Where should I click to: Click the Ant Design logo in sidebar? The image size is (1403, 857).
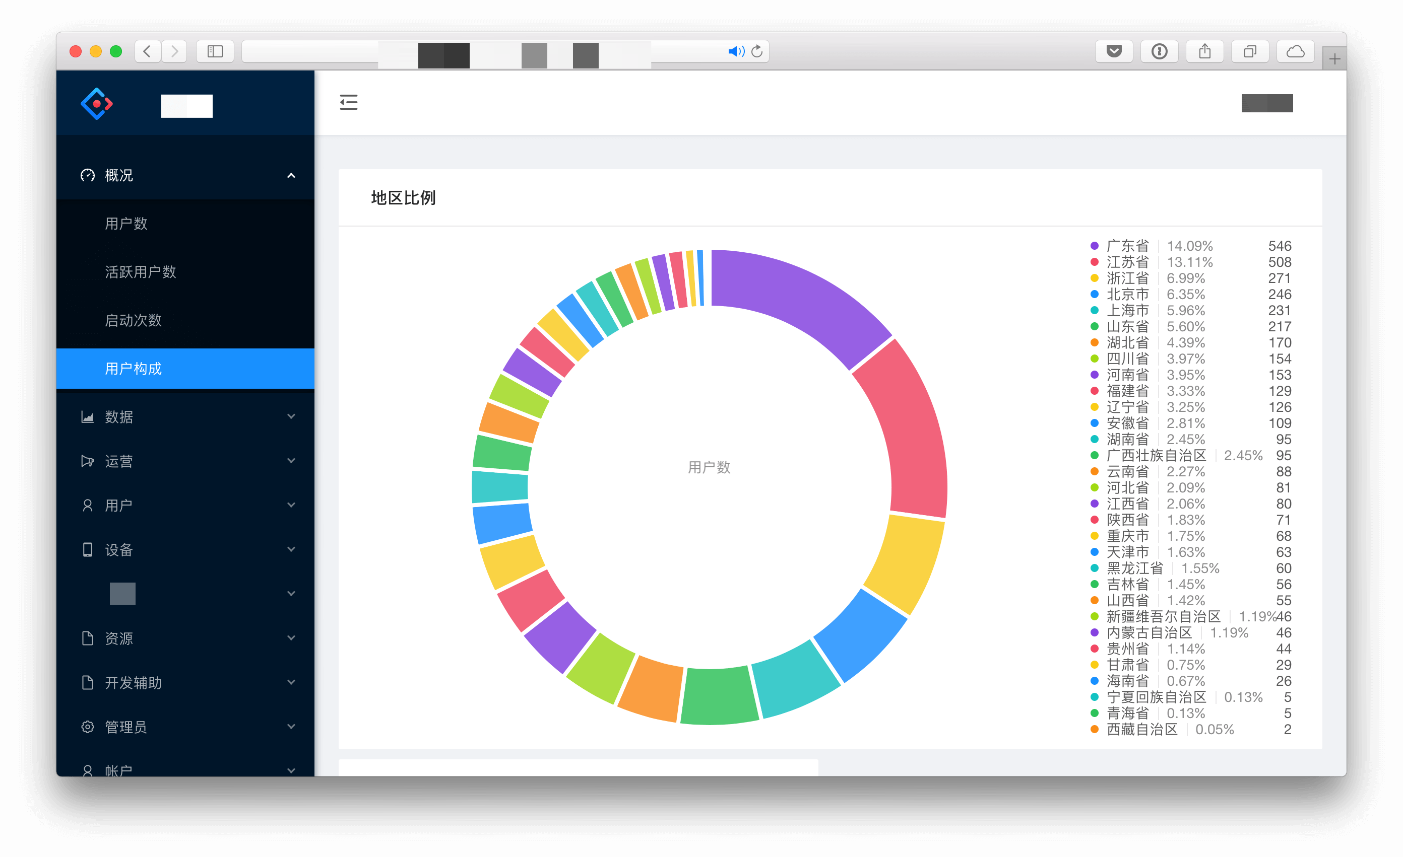97,104
